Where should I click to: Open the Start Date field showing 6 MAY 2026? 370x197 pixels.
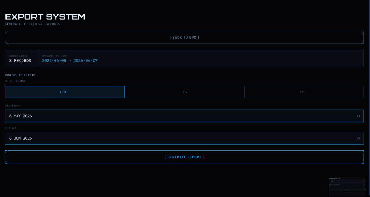click(x=184, y=116)
